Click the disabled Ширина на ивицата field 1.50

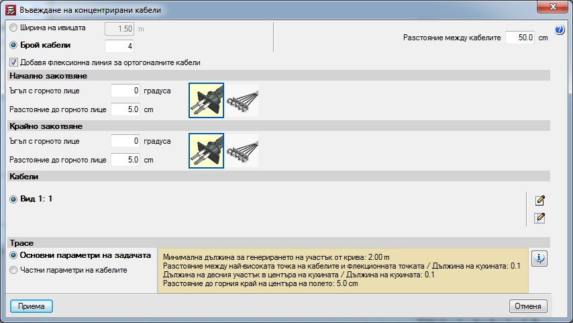click(119, 29)
